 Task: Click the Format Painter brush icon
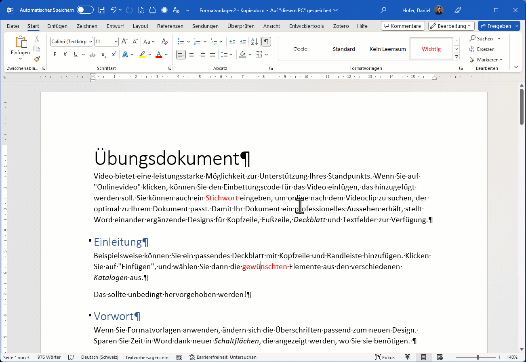click(x=37, y=59)
